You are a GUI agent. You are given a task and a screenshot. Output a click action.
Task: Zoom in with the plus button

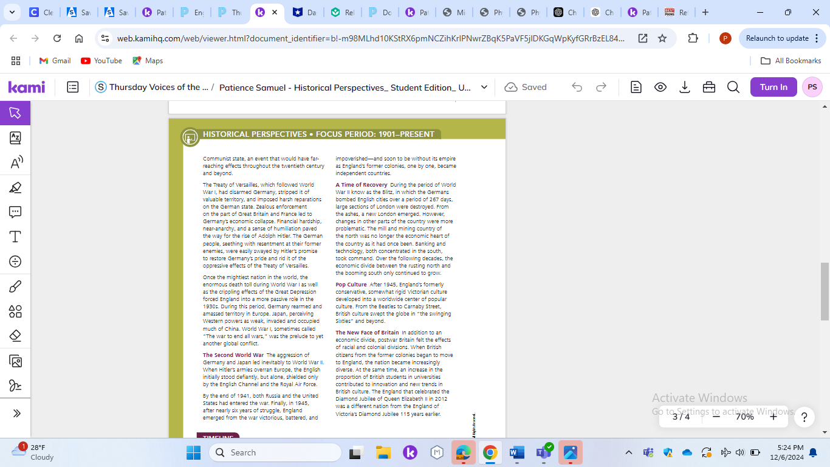pyautogui.click(x=773, y=417)
